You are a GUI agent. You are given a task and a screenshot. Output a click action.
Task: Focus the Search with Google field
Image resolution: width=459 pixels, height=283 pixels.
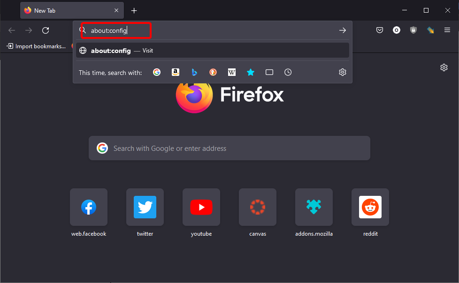pos(229,148)
